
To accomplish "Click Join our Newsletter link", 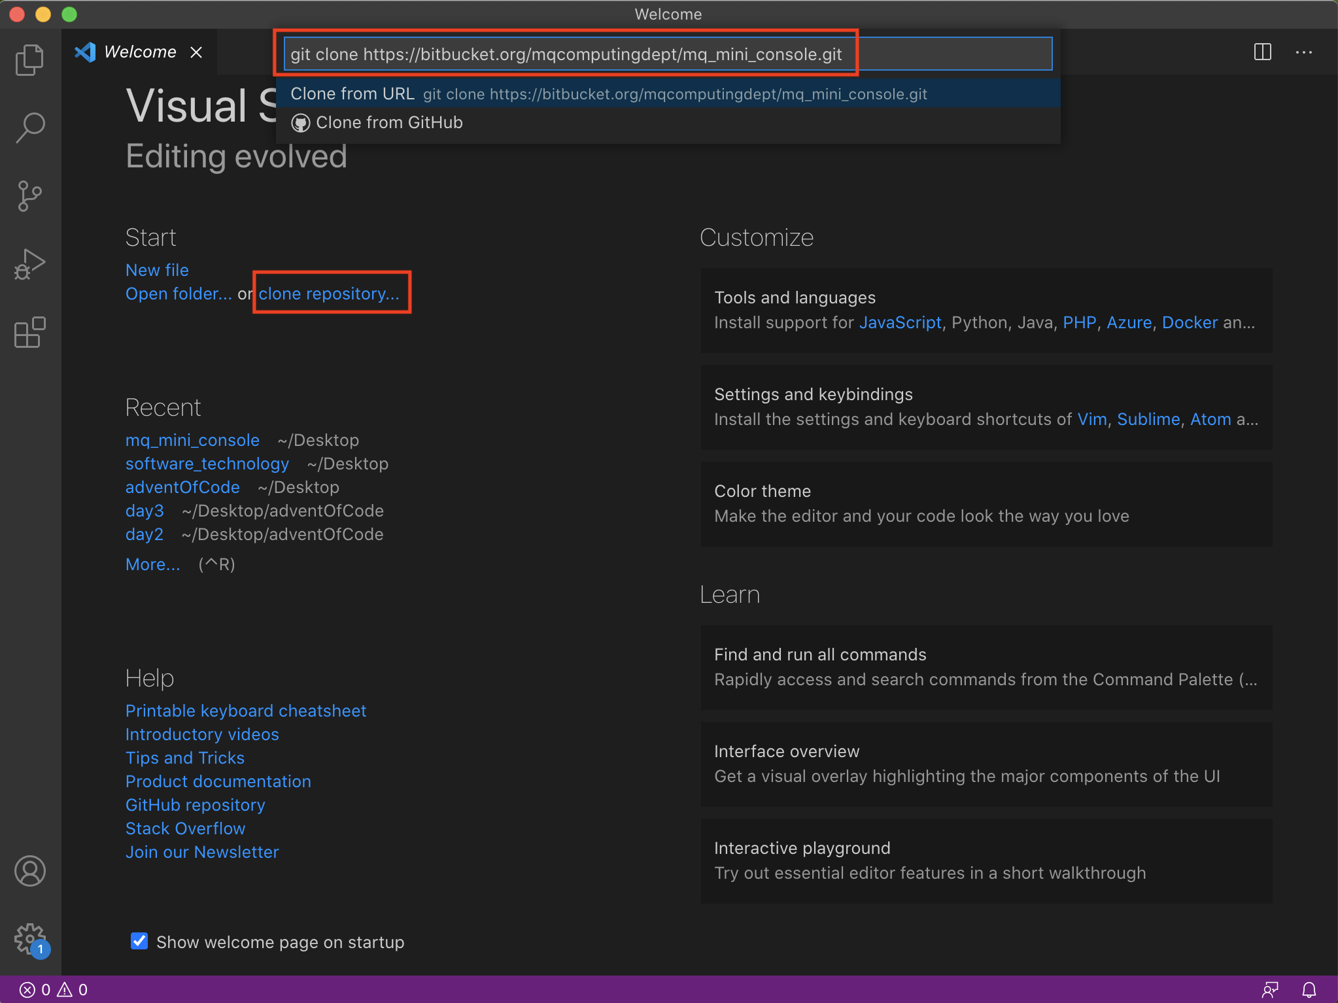I will (202, 852).
